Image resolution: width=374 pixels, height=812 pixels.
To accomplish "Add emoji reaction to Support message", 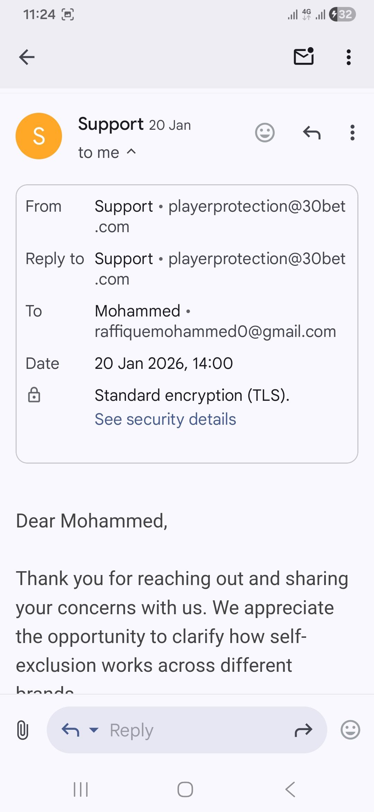I will [265, 133].
